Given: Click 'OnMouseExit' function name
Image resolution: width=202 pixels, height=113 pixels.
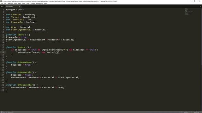Looking at the screenshot, I should (x=25, y=73).
